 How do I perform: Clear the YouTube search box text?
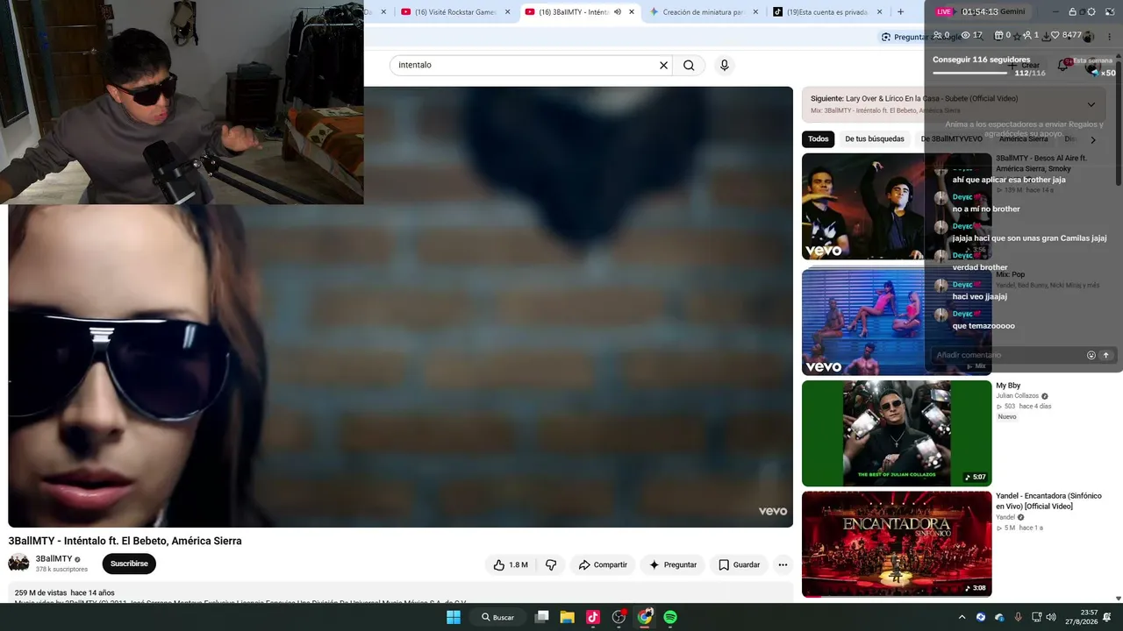click(x=663, y=65)
